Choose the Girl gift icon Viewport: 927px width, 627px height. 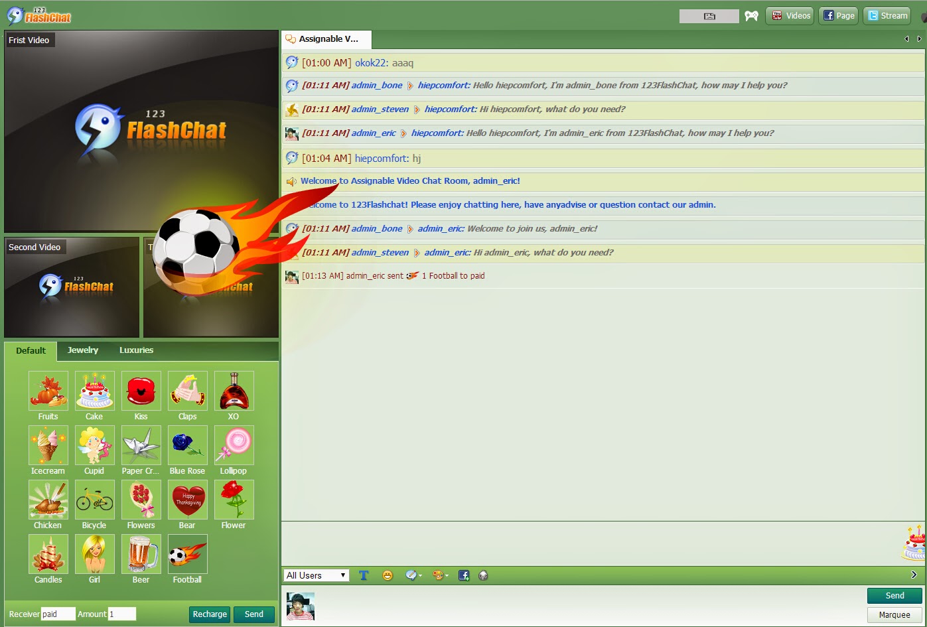pos(94,554)
